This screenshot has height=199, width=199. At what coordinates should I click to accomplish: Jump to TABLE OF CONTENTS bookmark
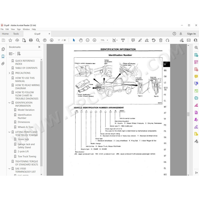(x=26, y=68)
